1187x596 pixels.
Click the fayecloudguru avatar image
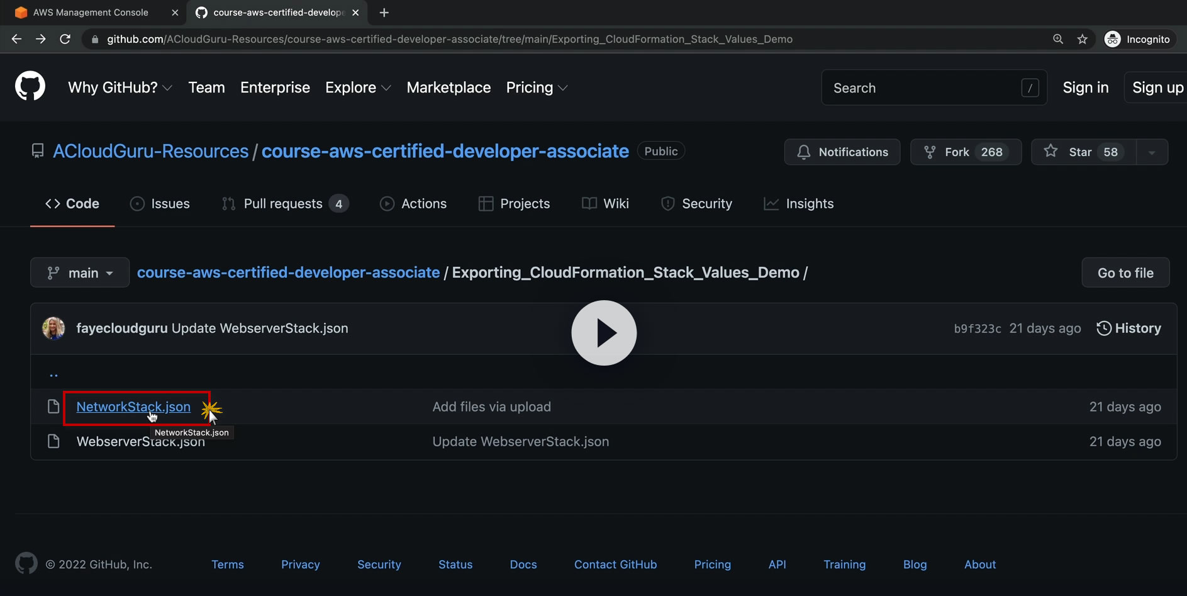coord(53,328)
